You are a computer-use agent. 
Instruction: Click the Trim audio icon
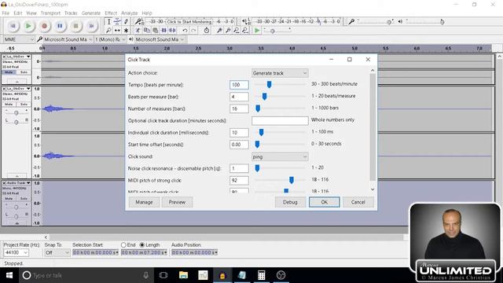pos(164,31)
